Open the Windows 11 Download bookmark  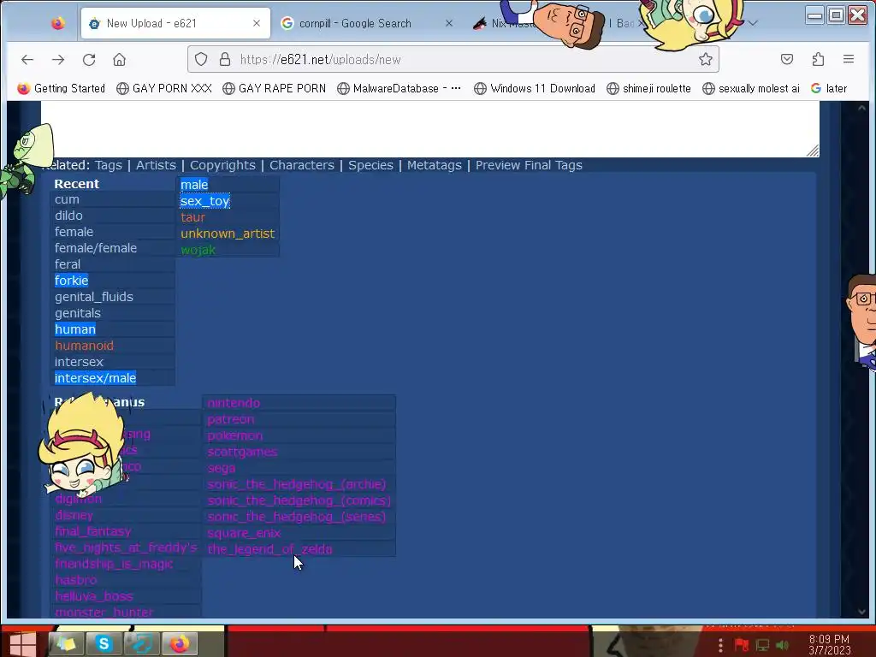(535, 88)
